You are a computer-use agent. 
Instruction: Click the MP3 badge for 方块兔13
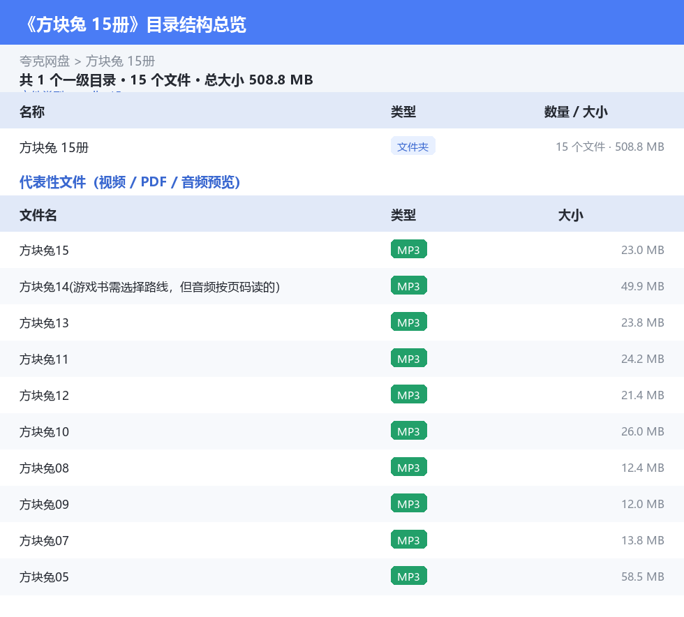pyautogui.click(x=409, y=322)
